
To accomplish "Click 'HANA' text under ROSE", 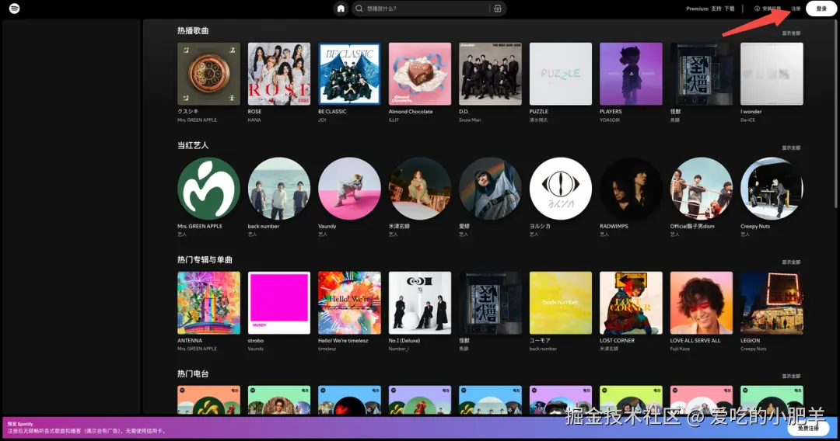I will coord(254,120).
